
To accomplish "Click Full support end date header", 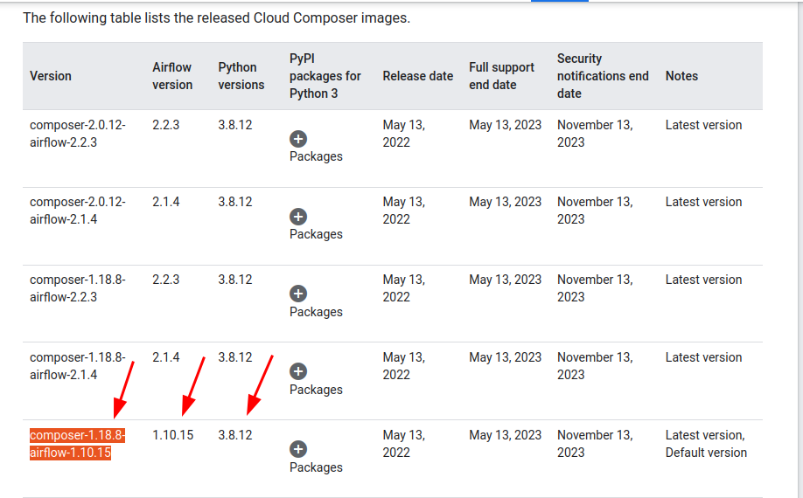I will [x=501, y=76].
